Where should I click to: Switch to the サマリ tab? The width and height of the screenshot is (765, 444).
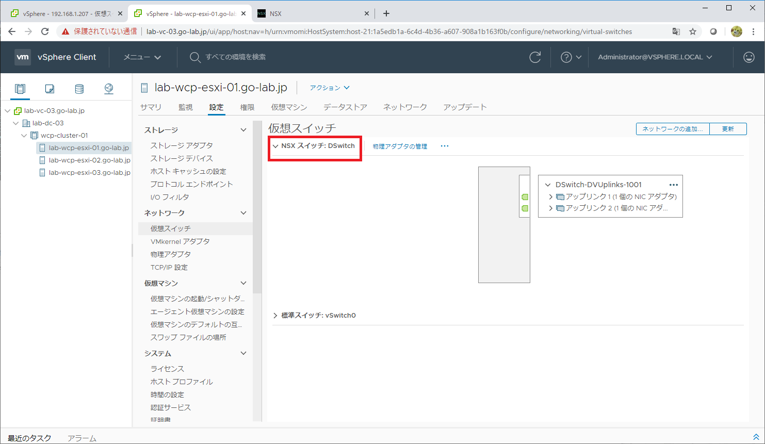coord(151,107)
